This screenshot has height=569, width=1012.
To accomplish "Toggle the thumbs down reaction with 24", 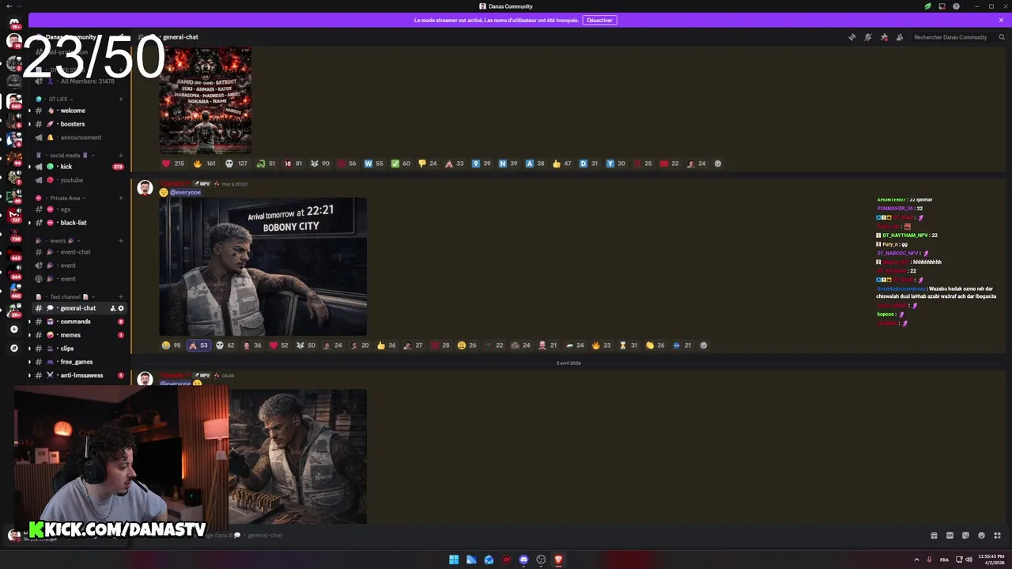I will [428, 164].
